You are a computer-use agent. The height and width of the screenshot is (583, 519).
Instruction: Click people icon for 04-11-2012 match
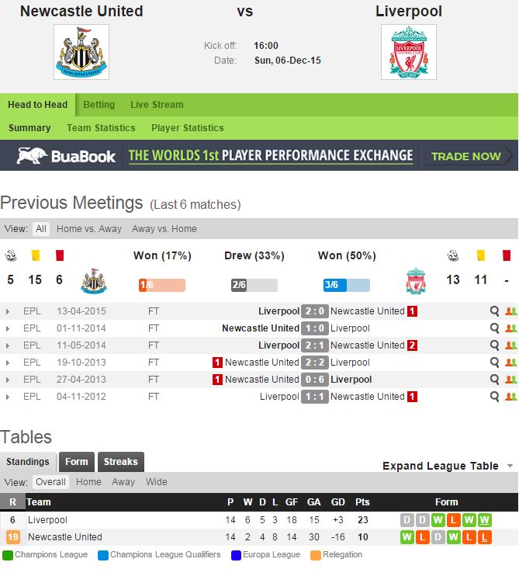tap(510, 397)
